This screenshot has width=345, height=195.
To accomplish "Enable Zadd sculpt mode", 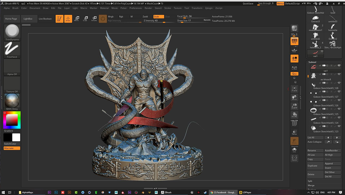I will point(145,17).
